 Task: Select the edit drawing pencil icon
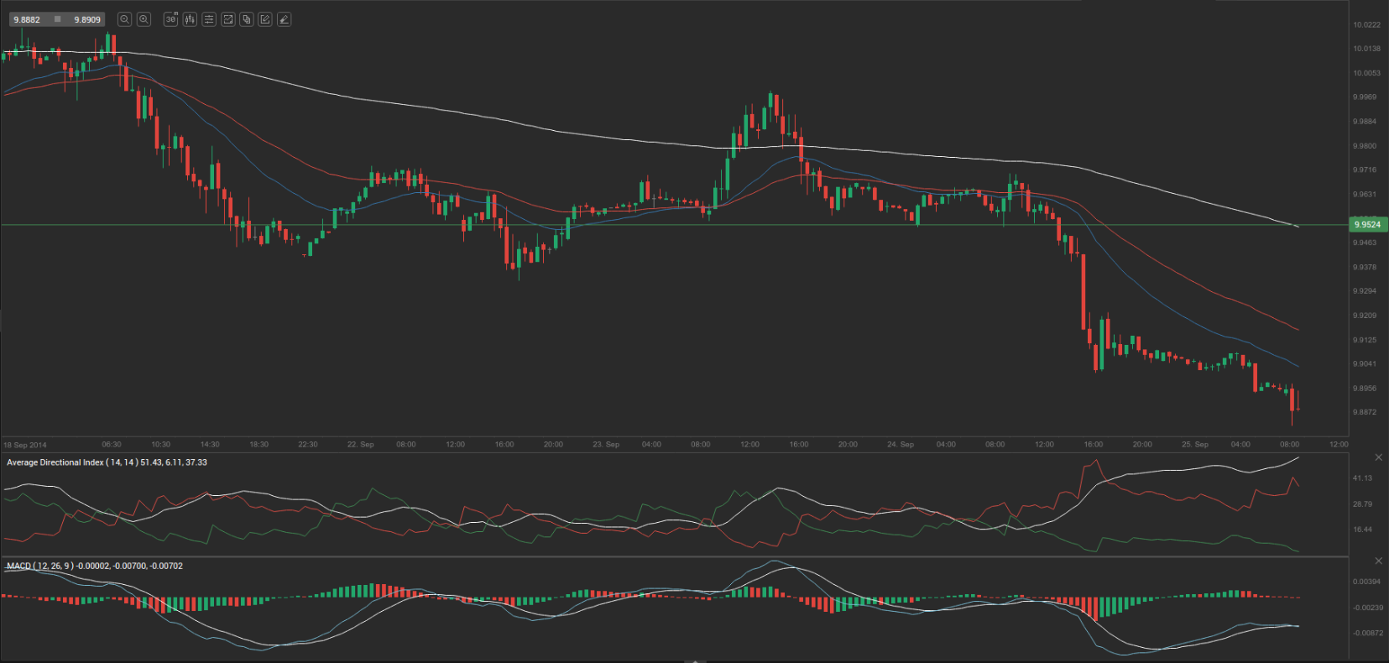click(265, 19)
